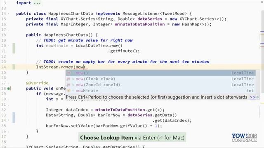Click the variable icon beside nowMinute
This screenshot has height=148, width=264.
point(68,90)
